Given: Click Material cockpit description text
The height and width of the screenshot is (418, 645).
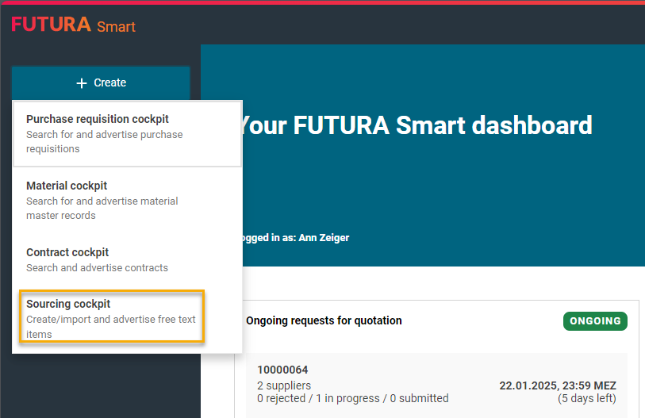Looking at the screenshot, I should click(x=102, y=208).
